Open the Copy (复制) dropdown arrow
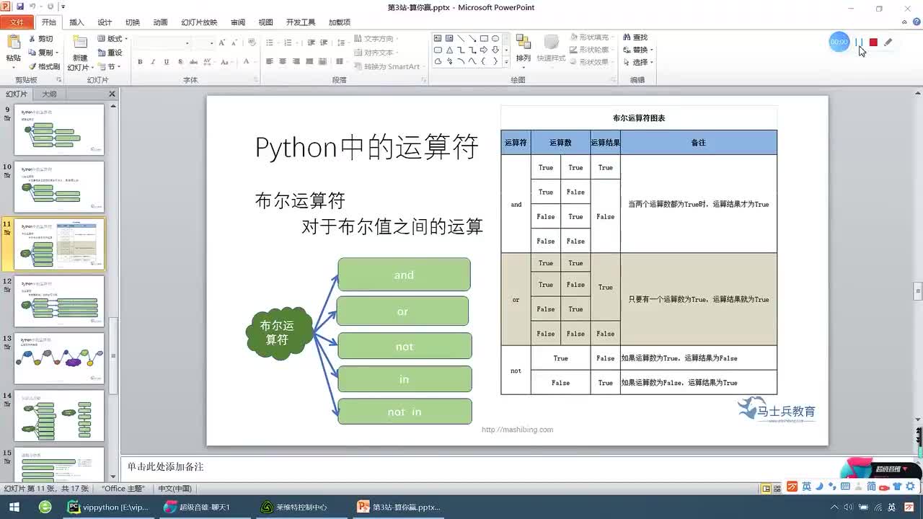The image size is (923, 519). coord(56,53)
